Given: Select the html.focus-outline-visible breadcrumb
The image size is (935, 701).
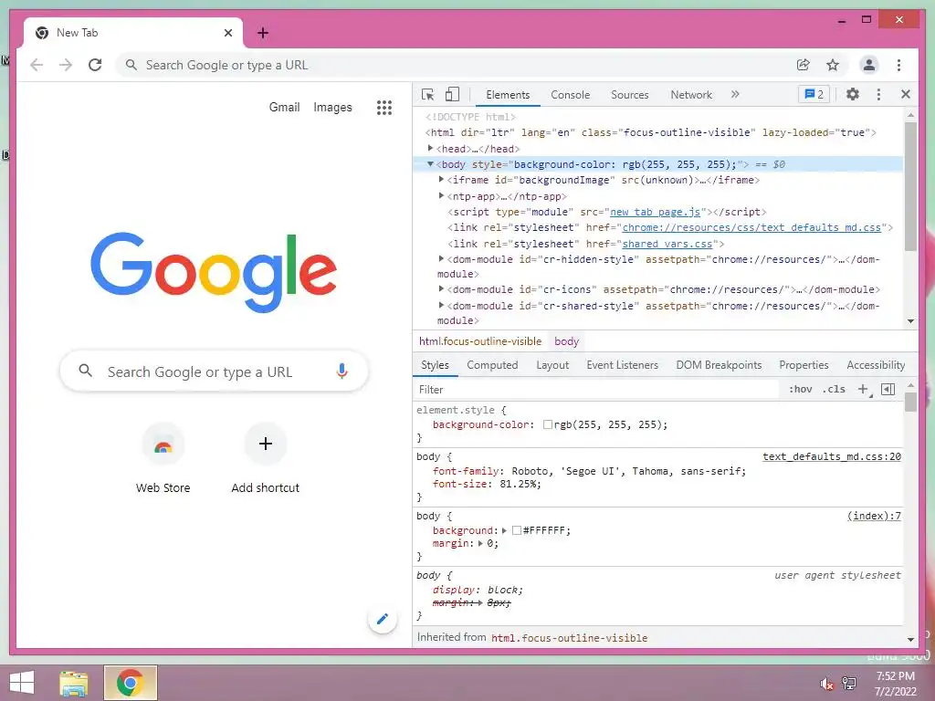Looking at the screenshot, I should pos(480,341).
